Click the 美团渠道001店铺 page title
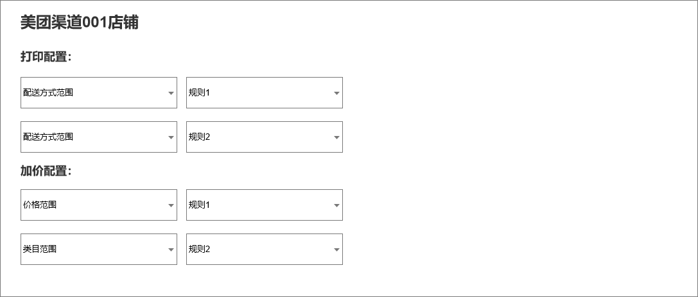This screenshot has height=297, width=698. pos(80,23)
